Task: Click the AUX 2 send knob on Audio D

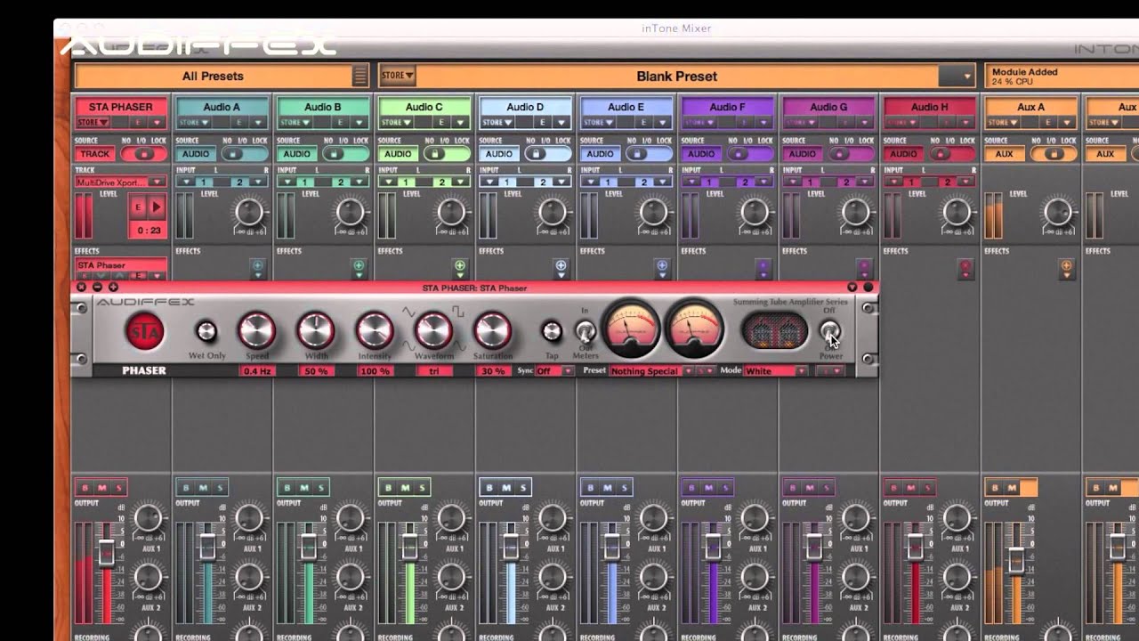Action: coord(553,577)
